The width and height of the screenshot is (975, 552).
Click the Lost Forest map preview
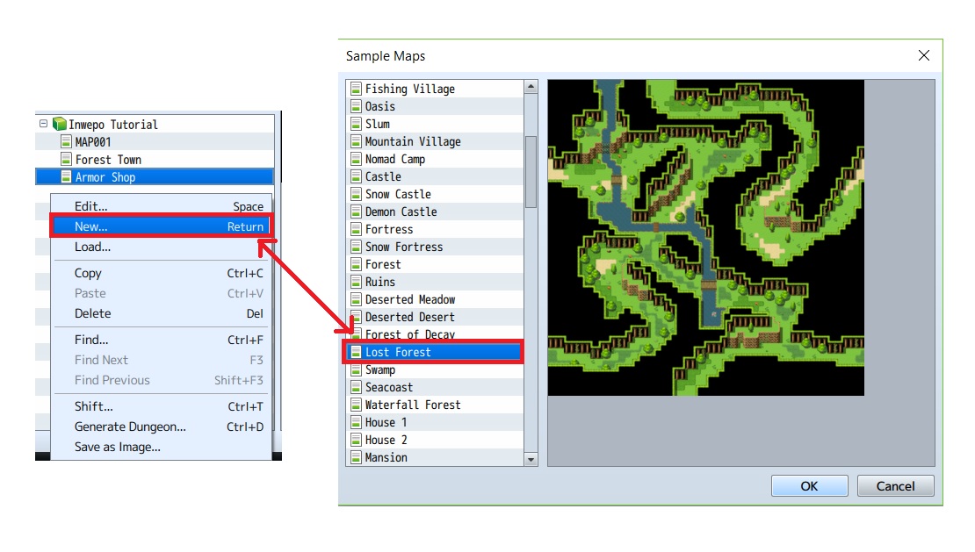pyautogui.click(x=705, y=237)
